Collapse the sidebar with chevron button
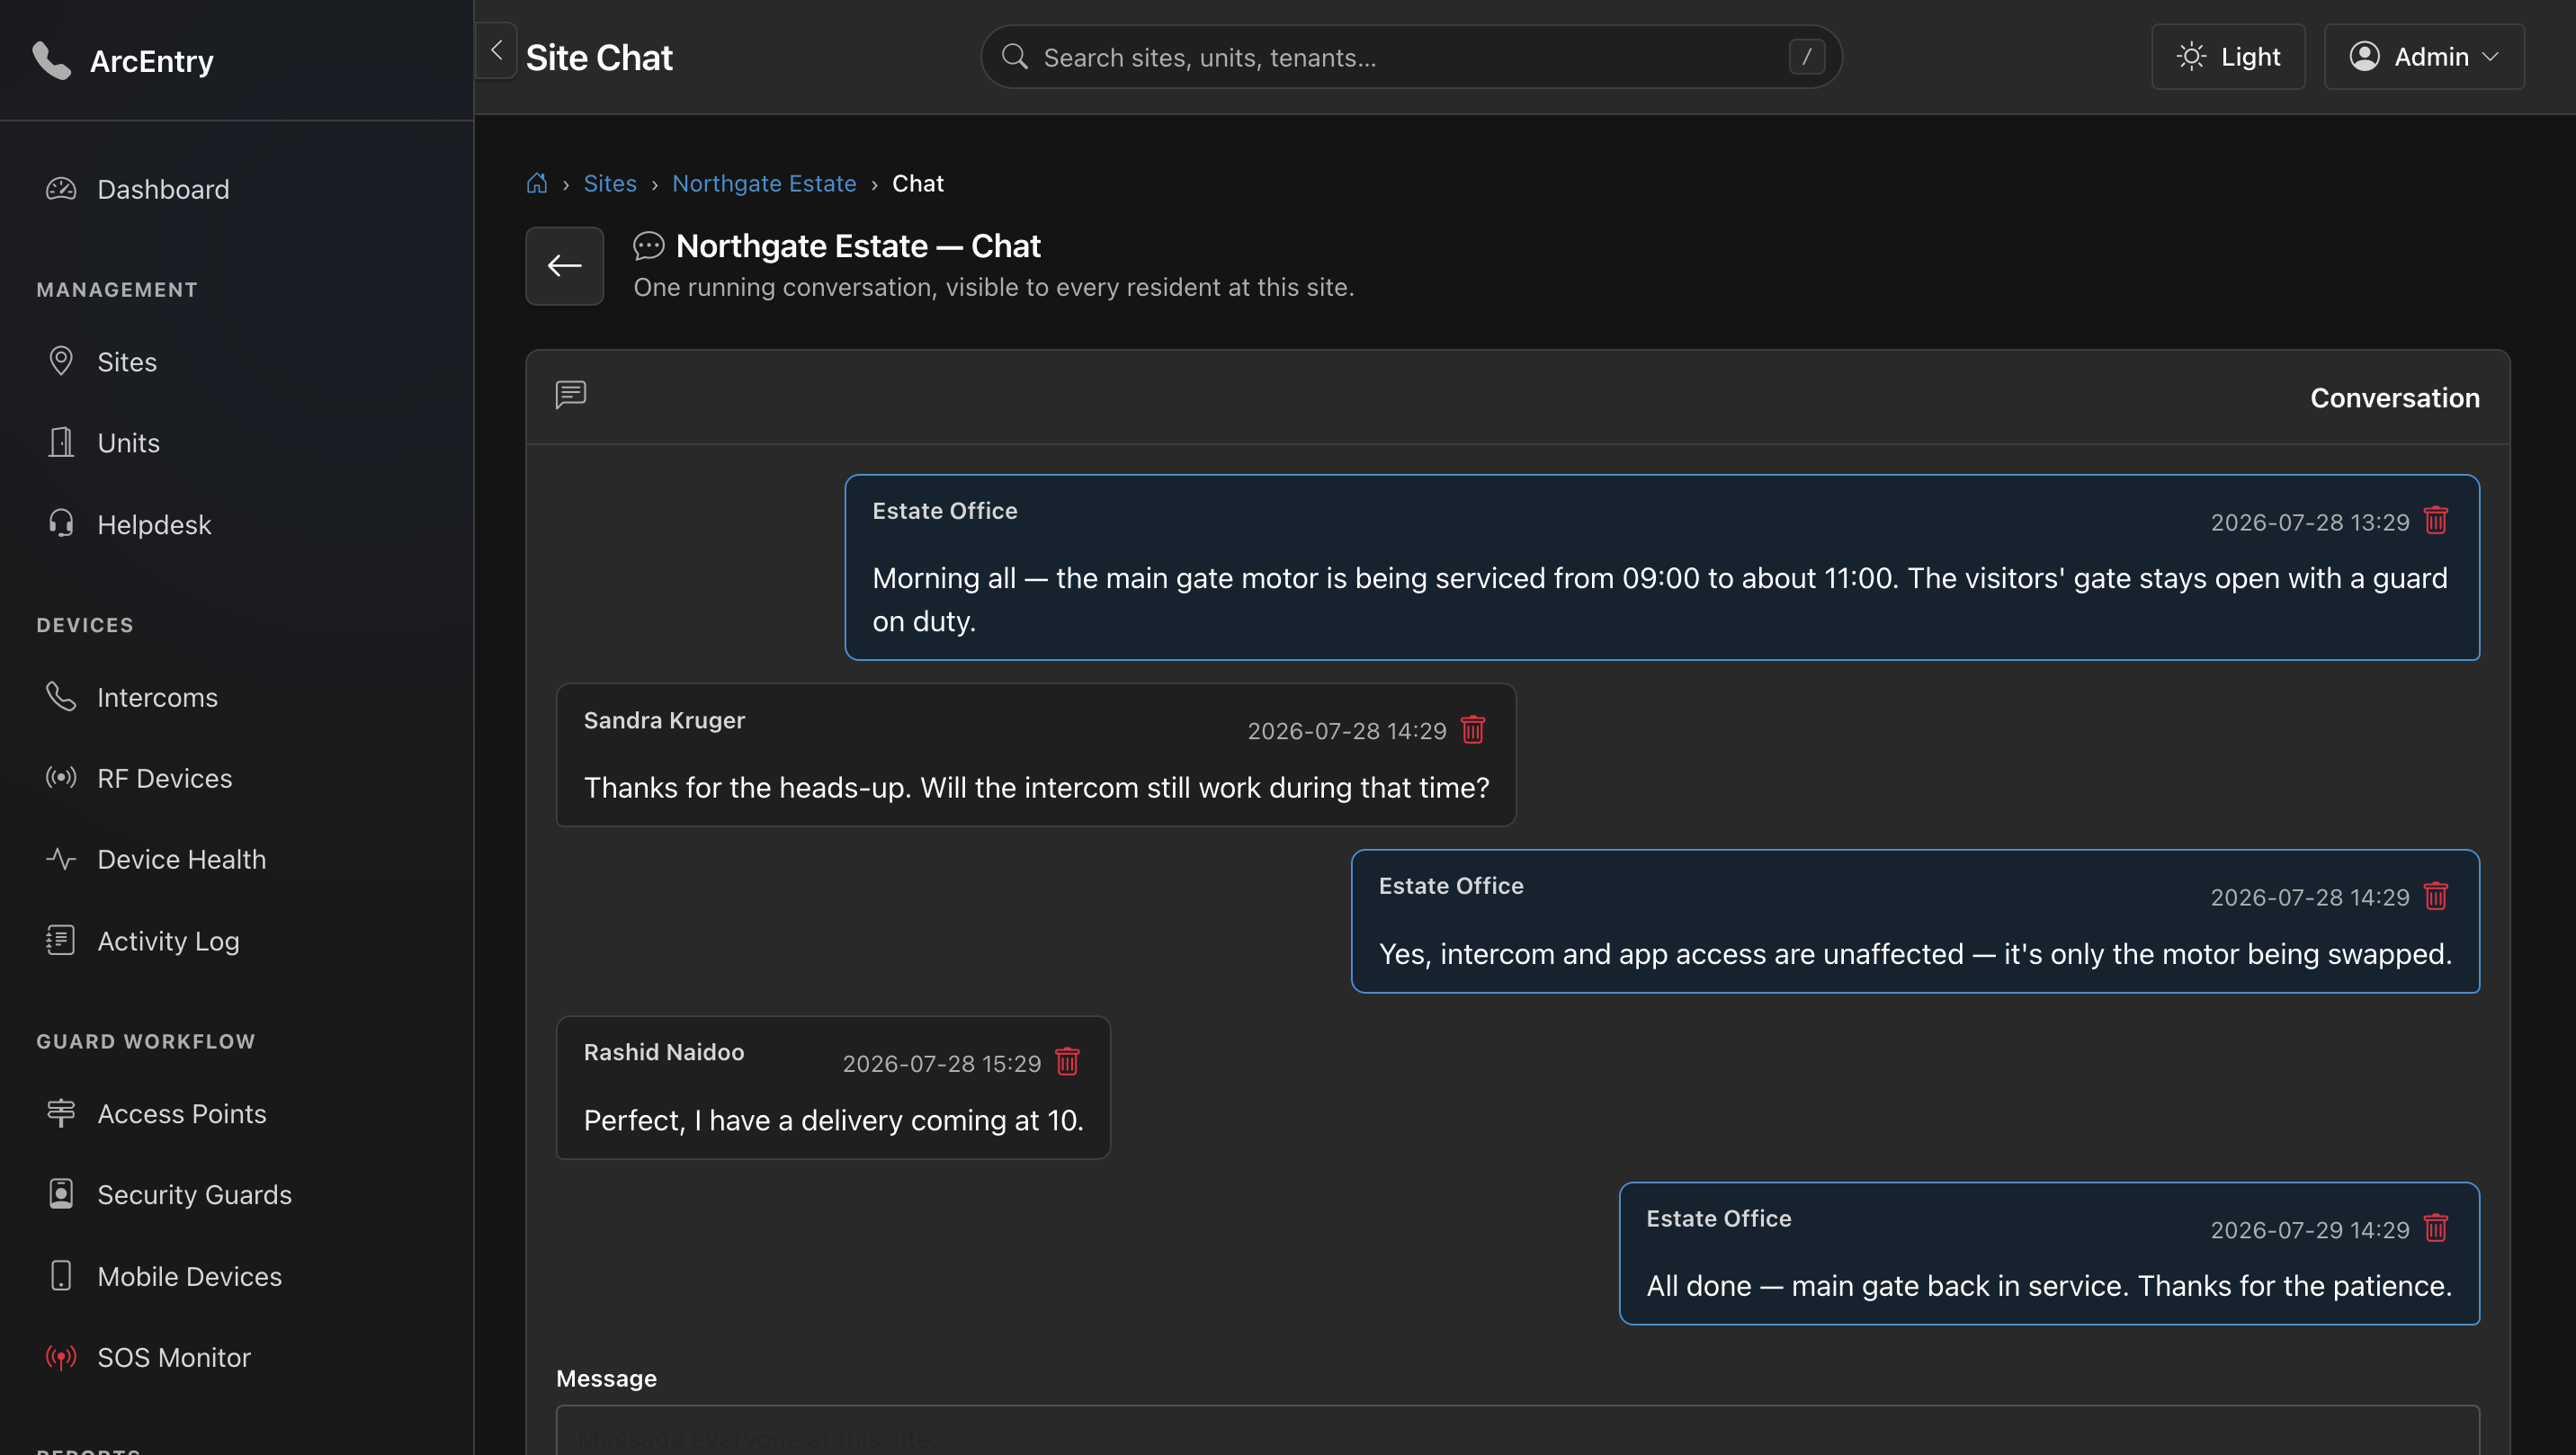Viewport: 2576px width, 1455px height. (496, 50)
